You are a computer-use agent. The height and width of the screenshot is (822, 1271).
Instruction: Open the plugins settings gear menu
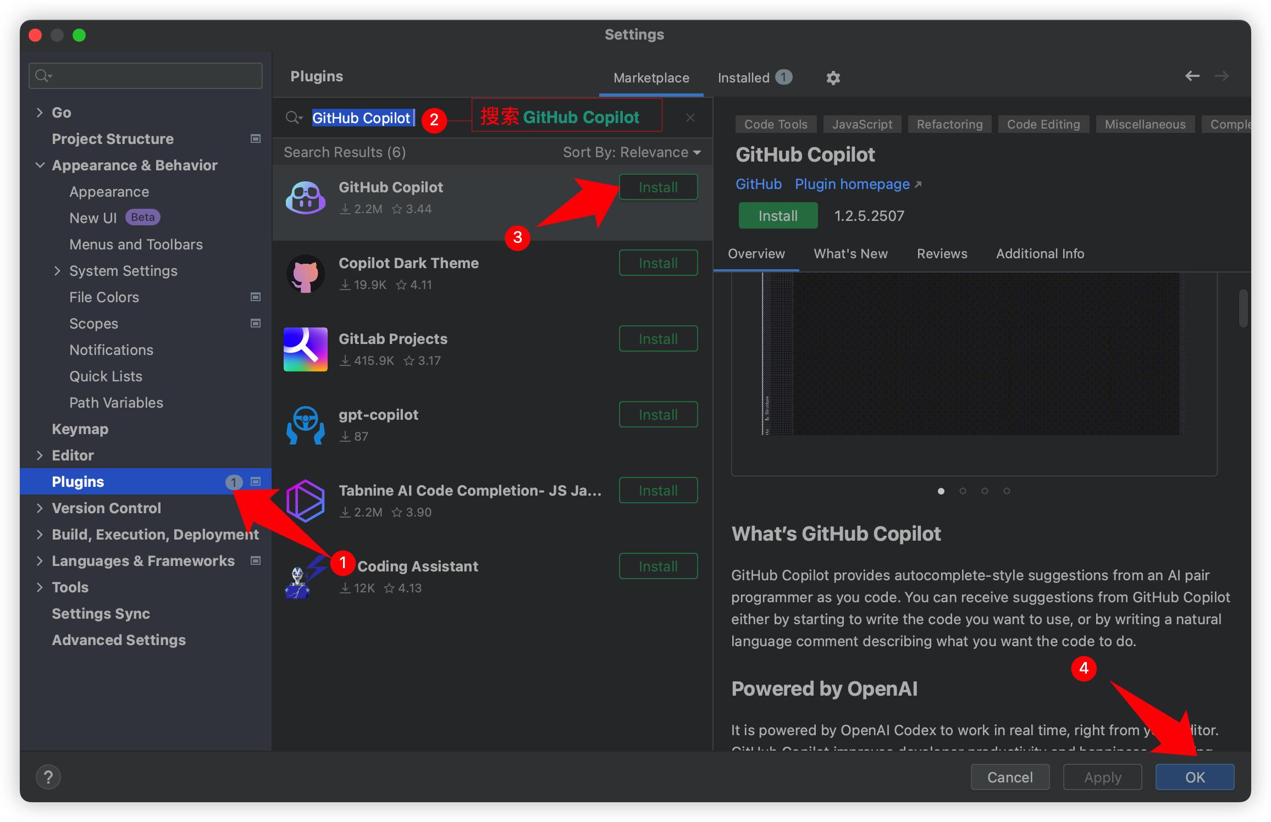(x=832, y=77)
